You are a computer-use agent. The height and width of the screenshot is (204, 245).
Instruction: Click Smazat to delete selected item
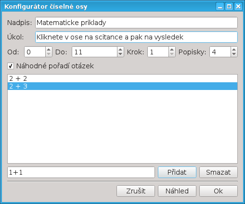point(219,172)
